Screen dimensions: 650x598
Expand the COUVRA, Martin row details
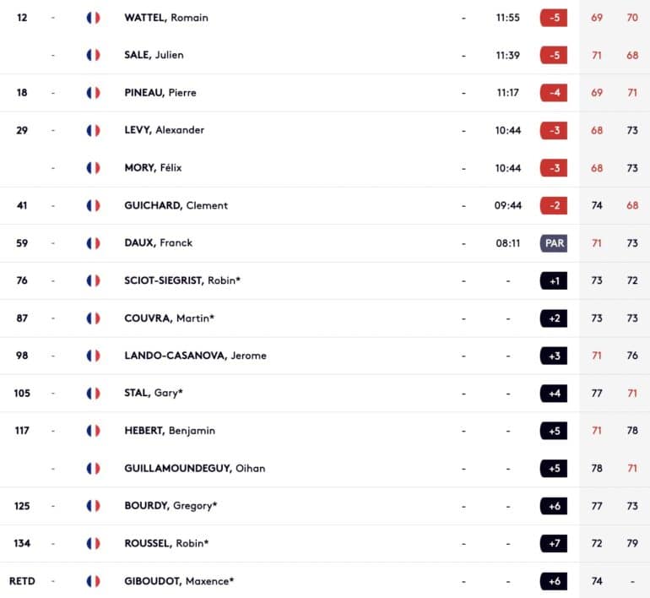pyautogui.click(x=325, y=318)
